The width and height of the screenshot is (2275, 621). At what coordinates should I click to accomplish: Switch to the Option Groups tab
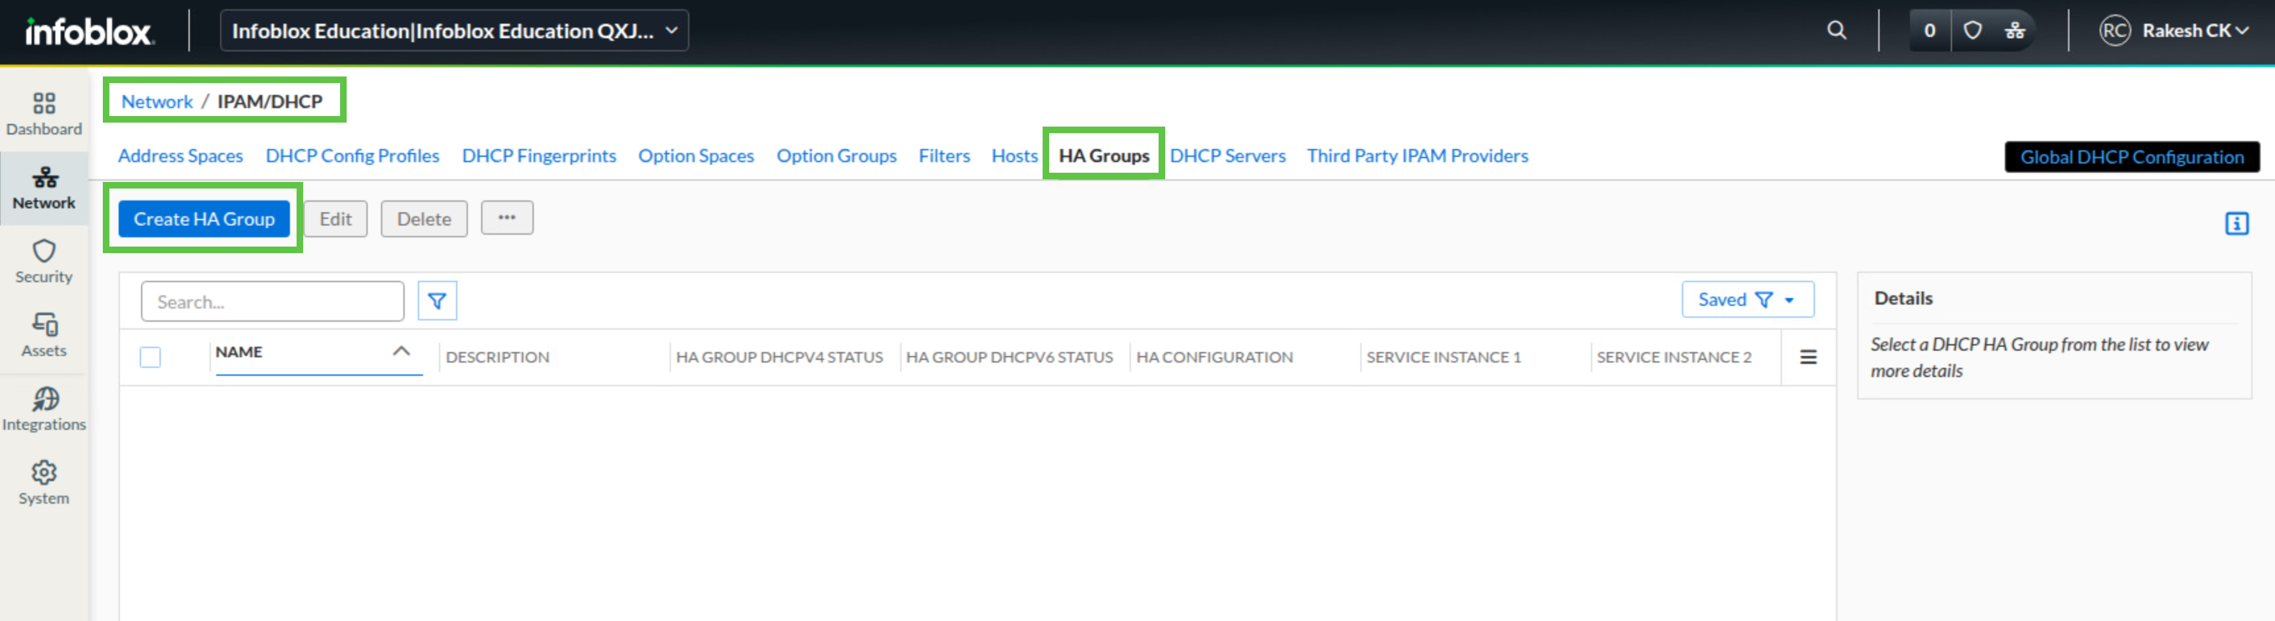[836, 156]
